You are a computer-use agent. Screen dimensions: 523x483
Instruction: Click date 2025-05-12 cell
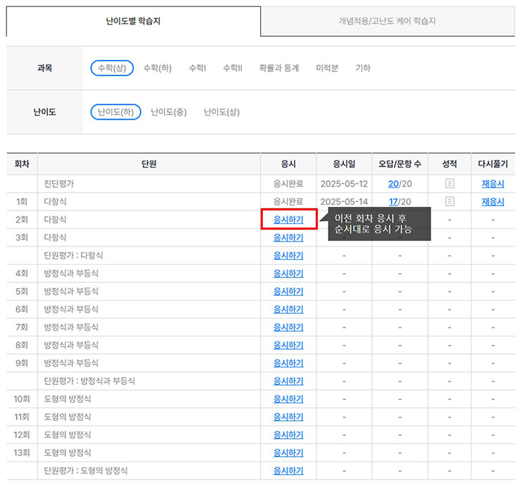click(x=344, y=184)
